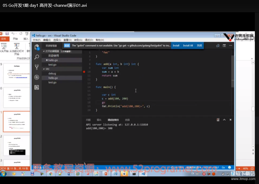
Task: Open the Extensions view in the activity bar
Action: tap(37, 87)
